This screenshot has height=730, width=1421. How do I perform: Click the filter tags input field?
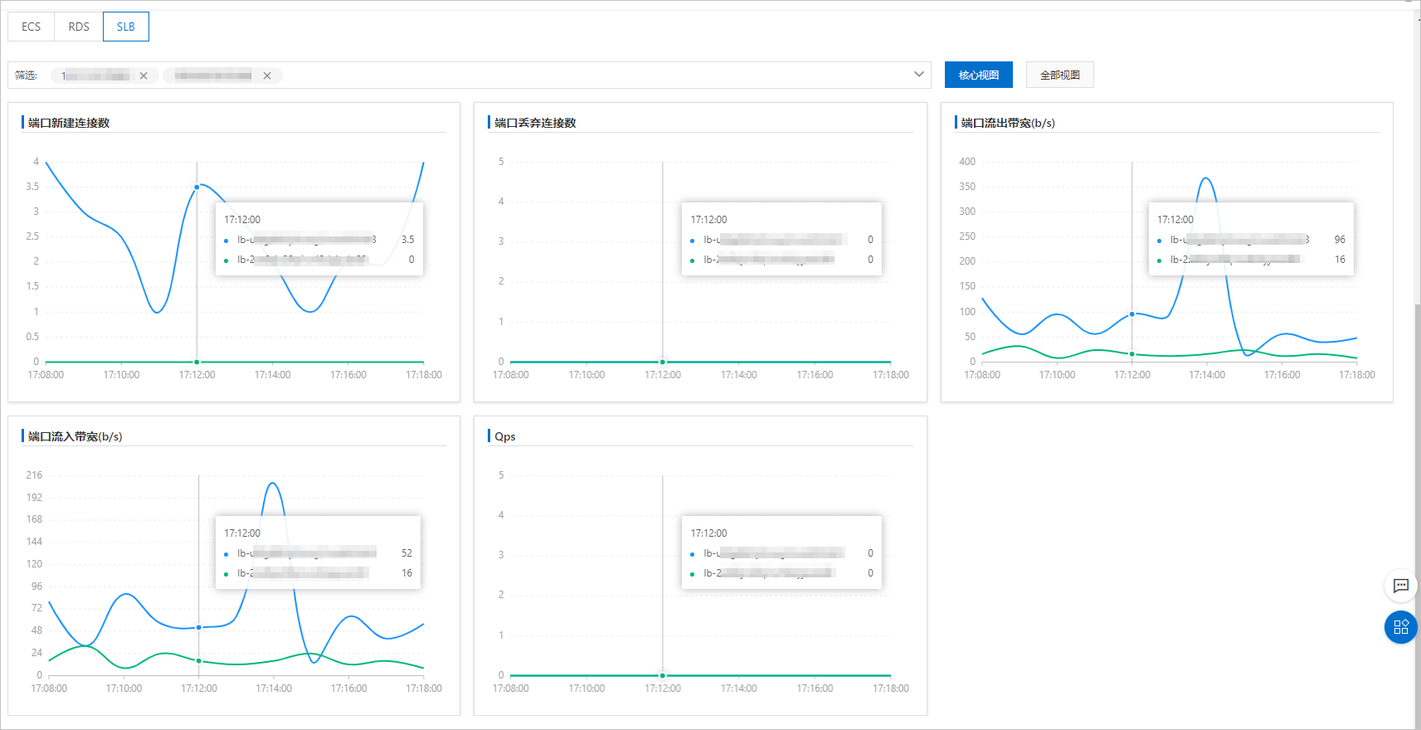click(469, 75)
